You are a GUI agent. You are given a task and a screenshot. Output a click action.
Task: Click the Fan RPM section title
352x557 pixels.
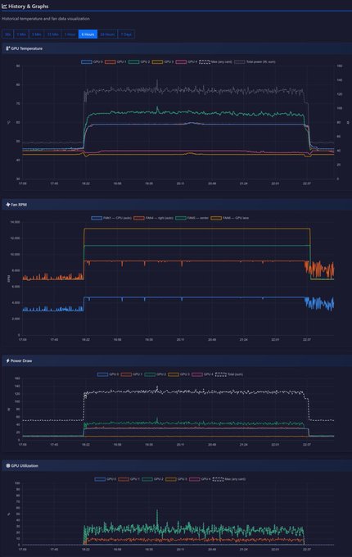(x=19, y=205)
